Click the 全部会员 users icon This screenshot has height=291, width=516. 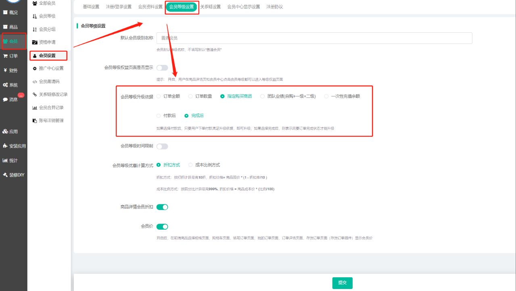35,3
